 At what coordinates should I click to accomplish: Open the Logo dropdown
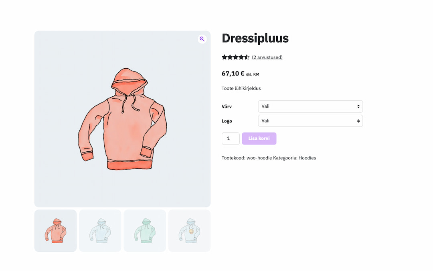[310, 121]
